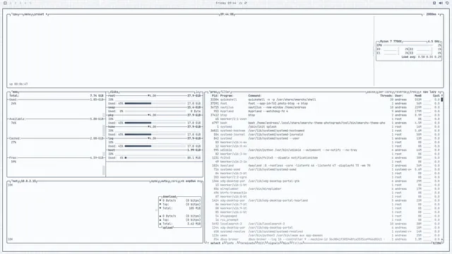Open the volume icon in top bar
452x254 pixels.
[x=441, y=3]
